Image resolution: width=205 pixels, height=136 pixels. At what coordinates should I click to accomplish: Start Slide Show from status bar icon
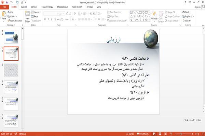point(171,134)
